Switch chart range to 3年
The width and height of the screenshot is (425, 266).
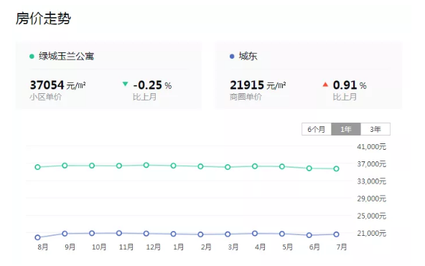pyautogui.click(x=375, y=129)
